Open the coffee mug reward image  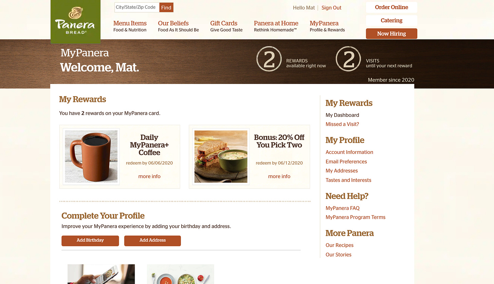pyautogui.click(x=91, y=157)
